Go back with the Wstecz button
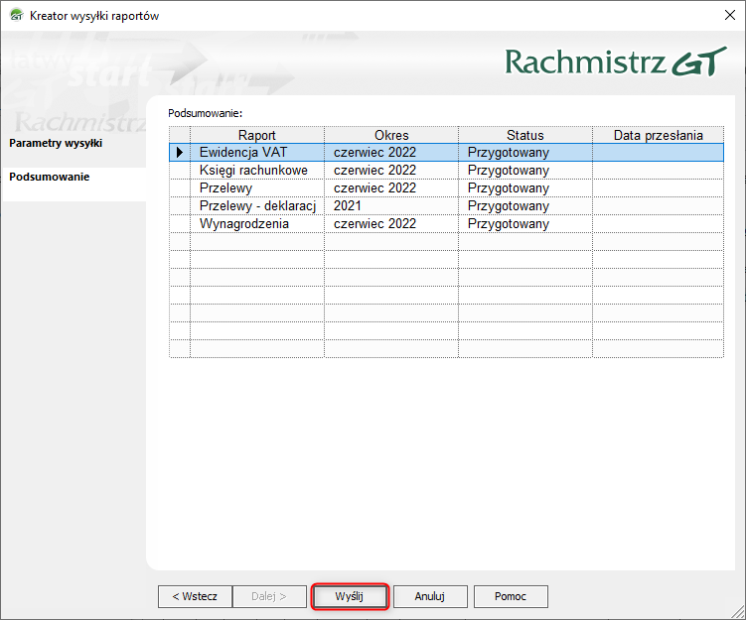Image resolution: width=746 pixels, height=620 pixels. point(195,596)
